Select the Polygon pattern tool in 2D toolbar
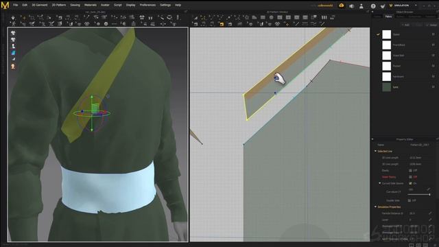439x247 pixels. [254, 17]
